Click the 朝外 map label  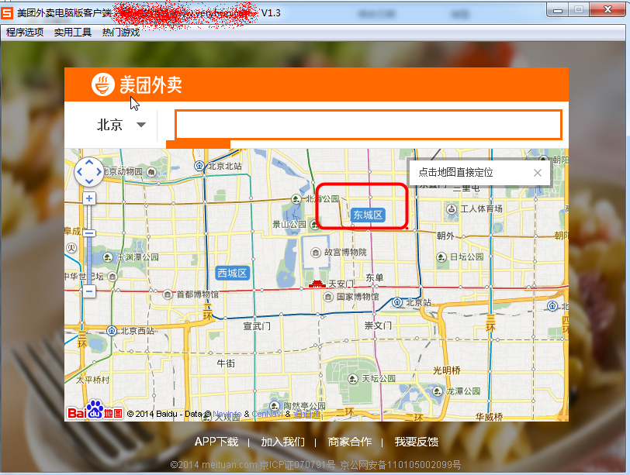445,236
